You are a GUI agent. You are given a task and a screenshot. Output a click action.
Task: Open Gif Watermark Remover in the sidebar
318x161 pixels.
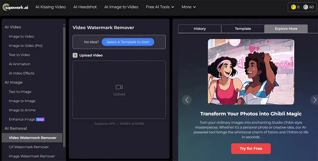[x=29, y=147]
